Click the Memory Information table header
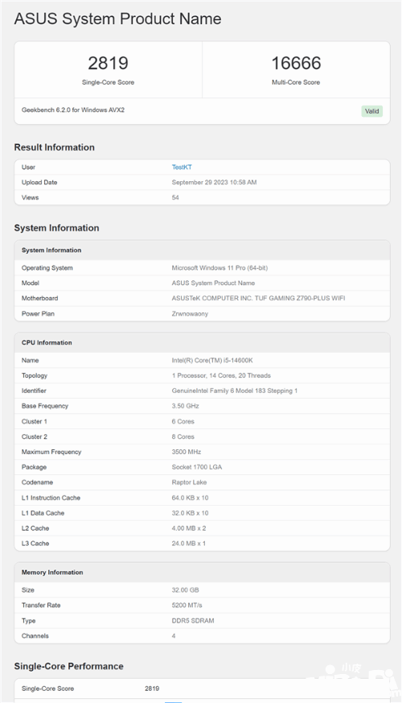 [202, 573]
